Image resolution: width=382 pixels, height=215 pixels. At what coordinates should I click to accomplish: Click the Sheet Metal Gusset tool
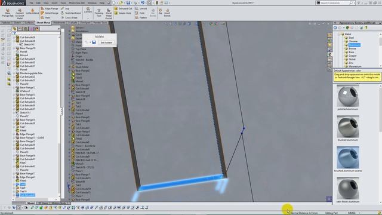109,14
